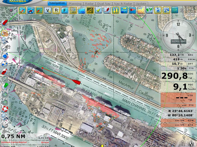Image resolution: width=197 pixels, height=147 pixels.
Task: Toggle the radar overlay with red boat icon
Action: click(x=39, y=10)
